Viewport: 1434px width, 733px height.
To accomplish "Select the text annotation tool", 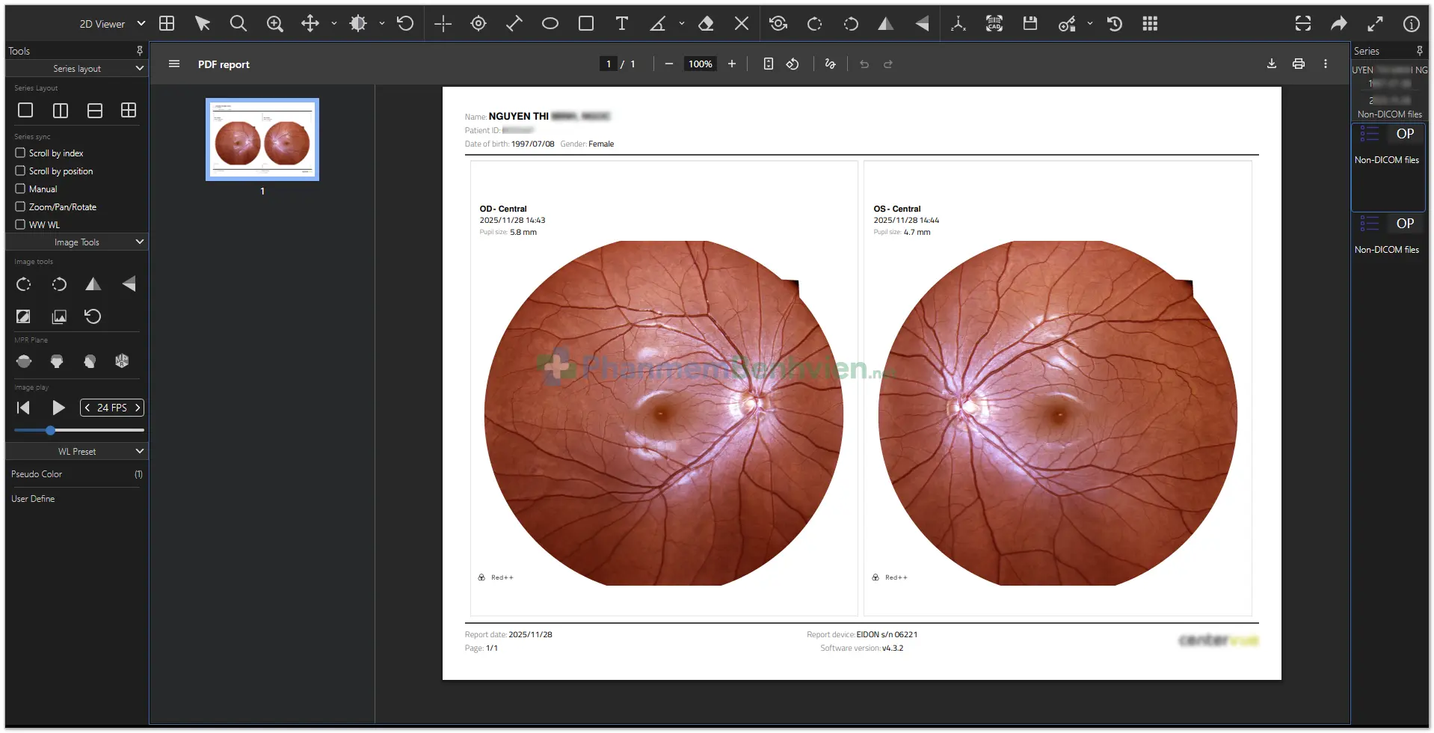I will point(621,24).
